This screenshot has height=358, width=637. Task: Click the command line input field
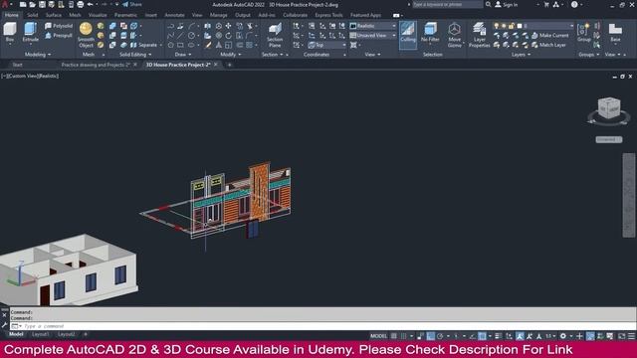pos(322,326)
